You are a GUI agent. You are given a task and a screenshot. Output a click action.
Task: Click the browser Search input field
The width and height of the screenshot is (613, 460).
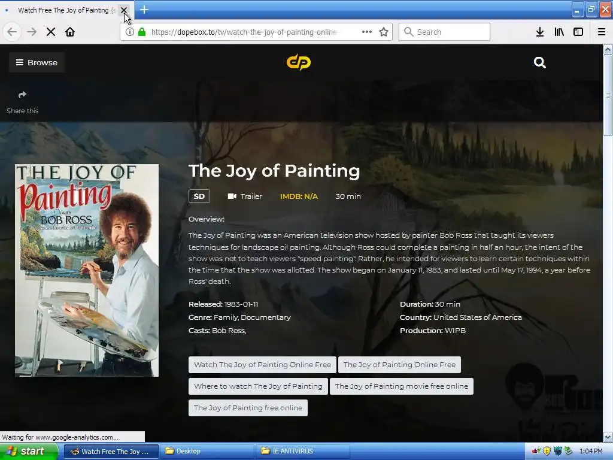coord(445,32)
